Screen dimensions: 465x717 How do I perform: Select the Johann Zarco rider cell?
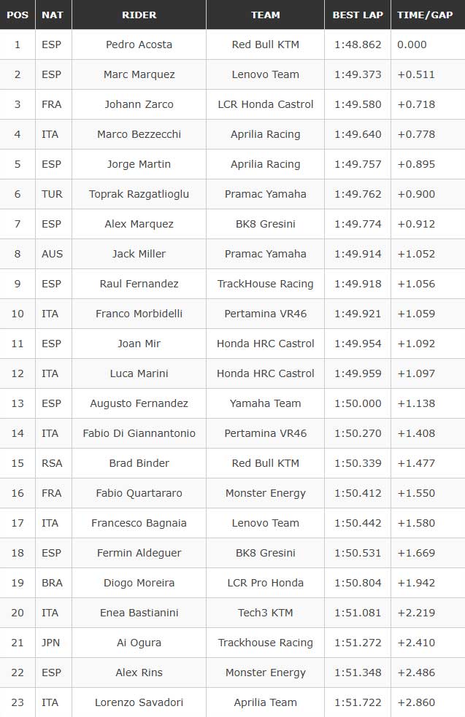click(139, 104)
